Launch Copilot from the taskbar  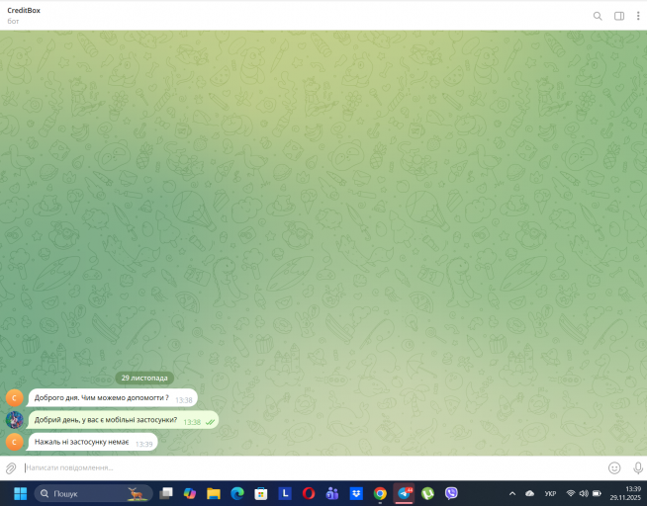pos(190,493)
